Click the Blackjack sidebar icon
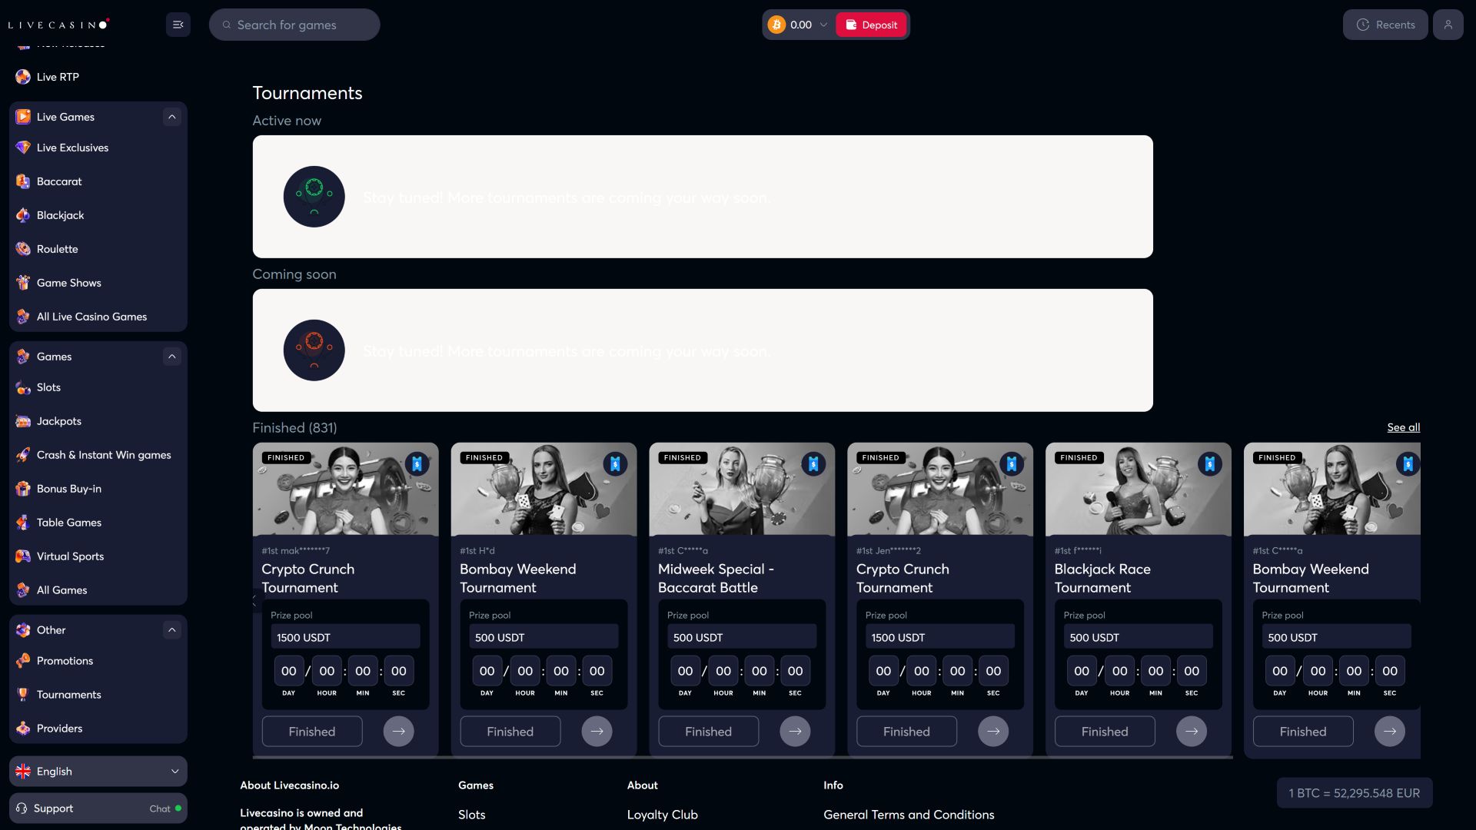Screen dimensions: 1476x830 (23, 215)
